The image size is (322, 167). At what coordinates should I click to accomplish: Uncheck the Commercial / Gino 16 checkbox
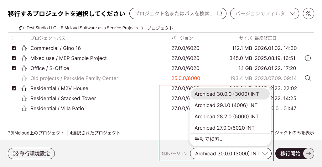(x=14, y=48)
